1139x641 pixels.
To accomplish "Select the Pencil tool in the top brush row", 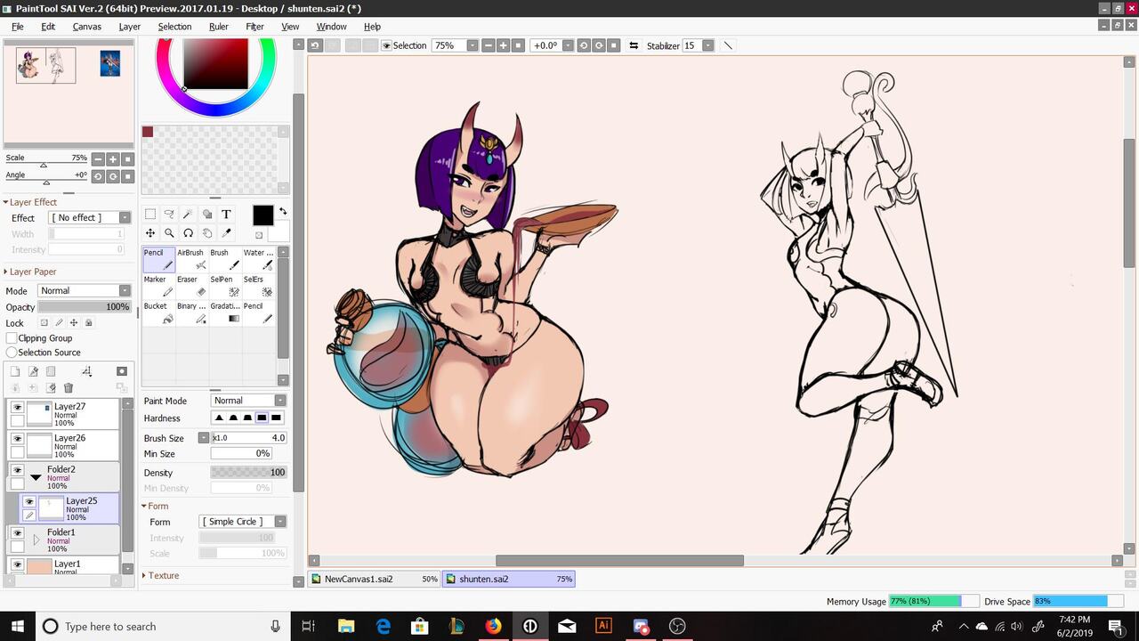I will tap(158, 259).
